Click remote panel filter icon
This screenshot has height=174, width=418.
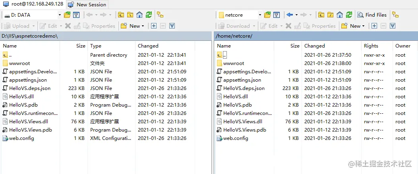[x=277, y=15]
